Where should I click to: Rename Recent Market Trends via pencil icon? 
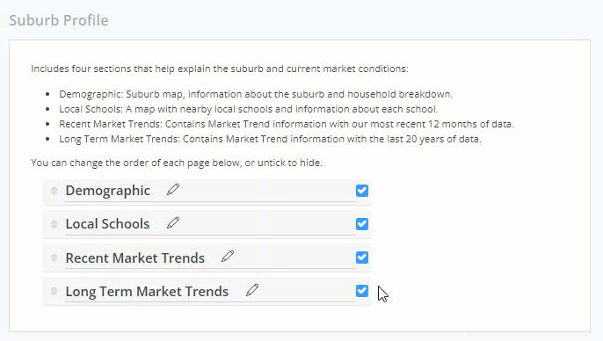pyautogui.click(x=228, y=257)
